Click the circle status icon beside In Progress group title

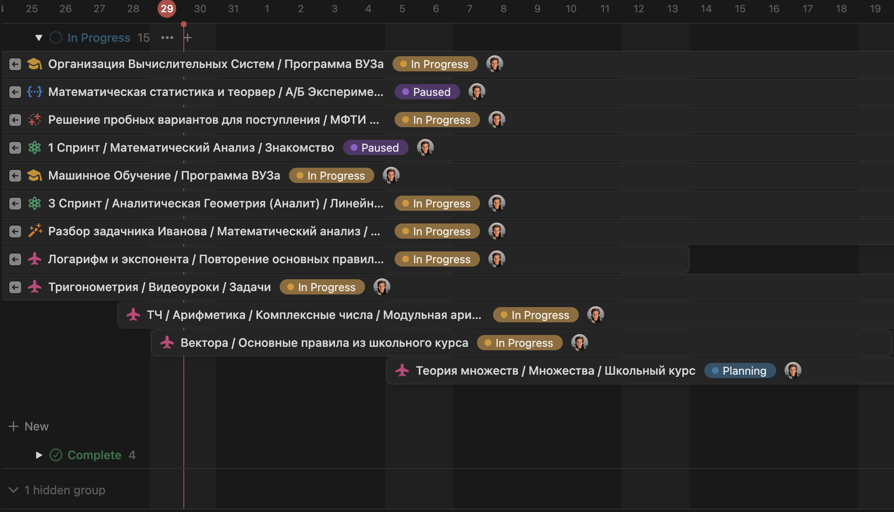point(55,37)
